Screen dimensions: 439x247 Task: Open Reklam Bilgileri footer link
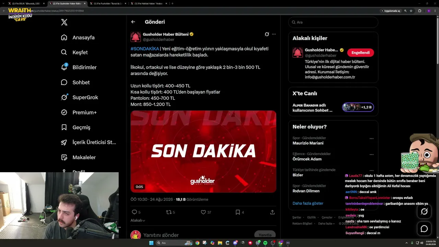(302, 224)
